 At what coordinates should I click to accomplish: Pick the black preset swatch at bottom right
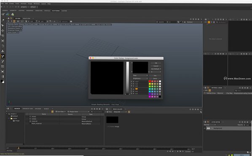click(160, 96)
